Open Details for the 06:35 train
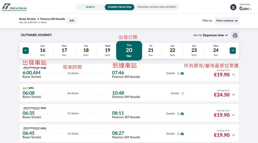The width and height of the screenshot is (258, 143). (171, 114)
